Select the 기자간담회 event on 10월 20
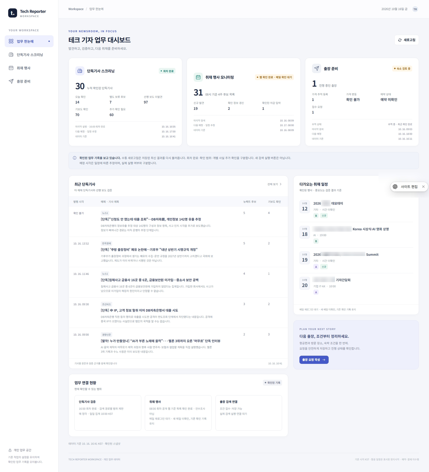 (356, 286)
